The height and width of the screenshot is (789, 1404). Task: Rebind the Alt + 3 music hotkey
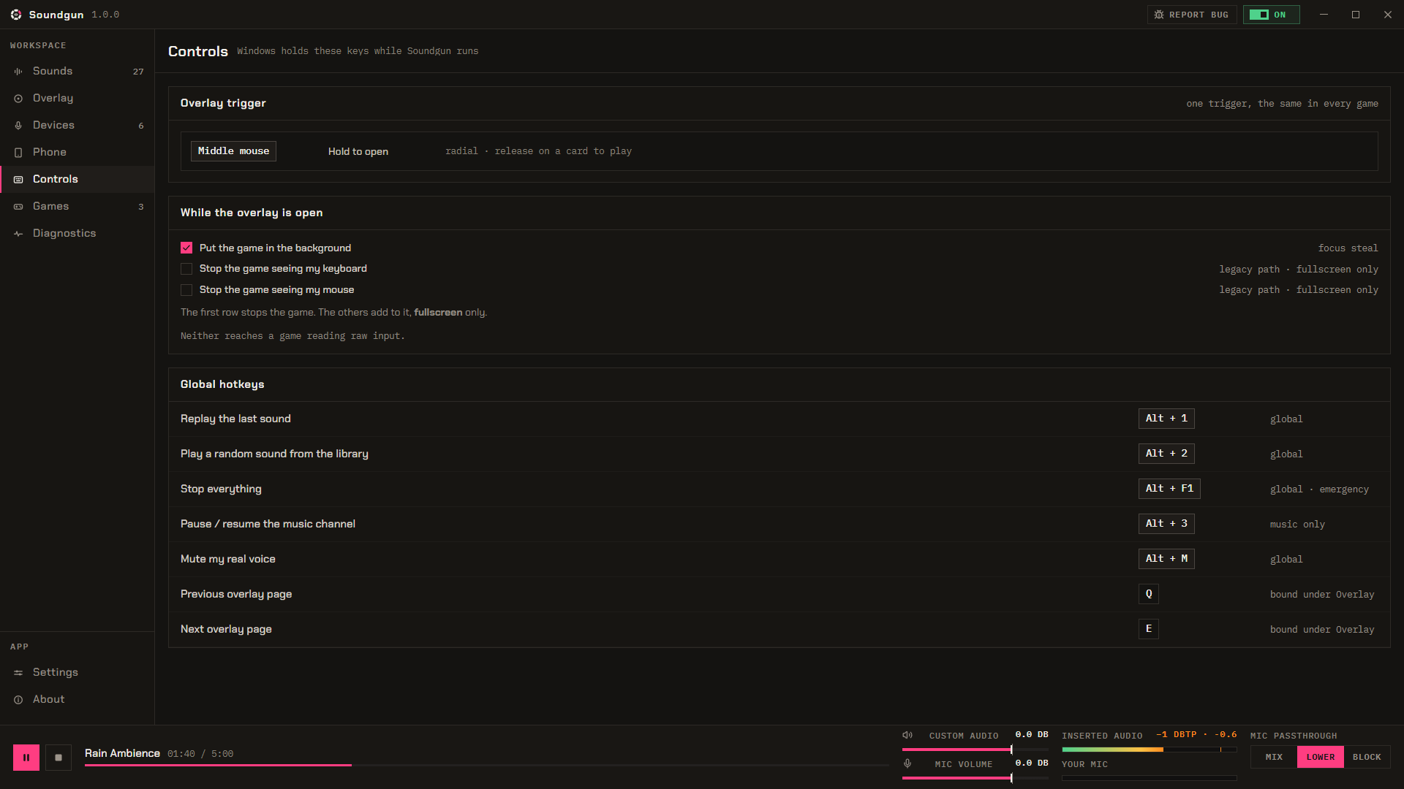(x=1166, y=524)
